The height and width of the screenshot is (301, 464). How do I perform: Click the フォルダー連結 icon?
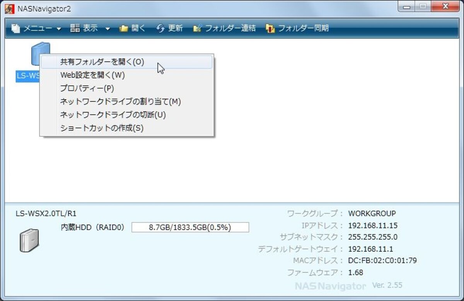tap(198, 29)
